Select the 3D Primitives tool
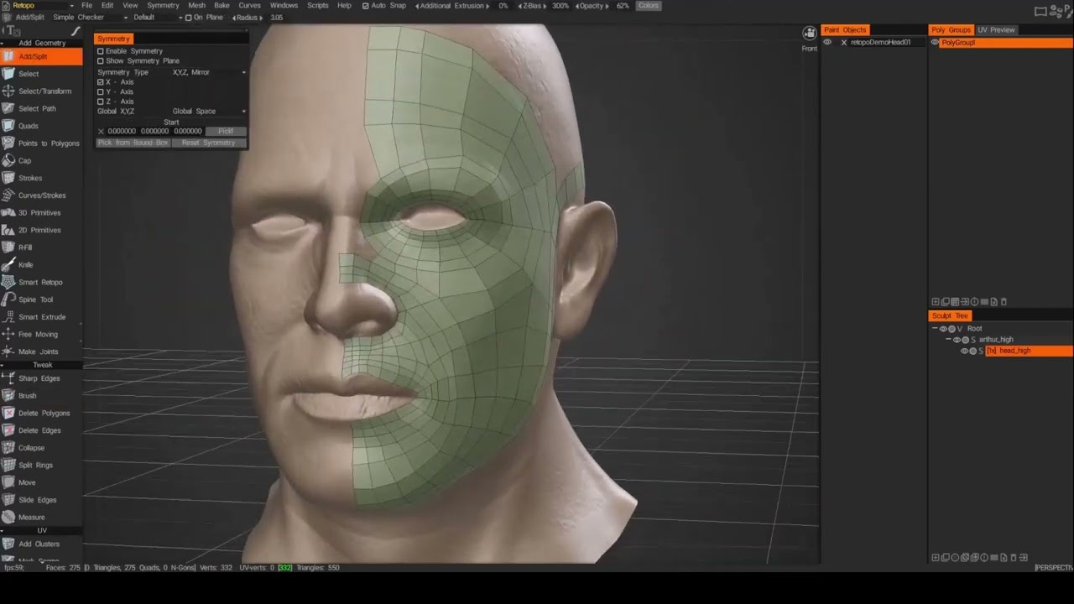The image size is (1074, 604). [x=41, y=212]
